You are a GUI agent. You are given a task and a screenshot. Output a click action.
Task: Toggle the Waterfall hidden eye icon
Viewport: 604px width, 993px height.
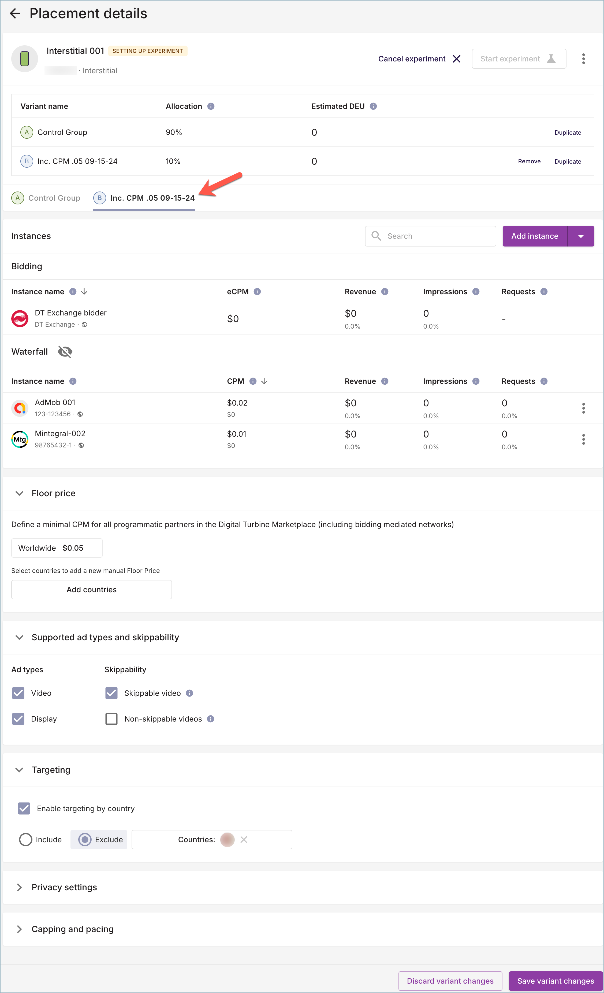pyautogui.click(x=65, y=352)
